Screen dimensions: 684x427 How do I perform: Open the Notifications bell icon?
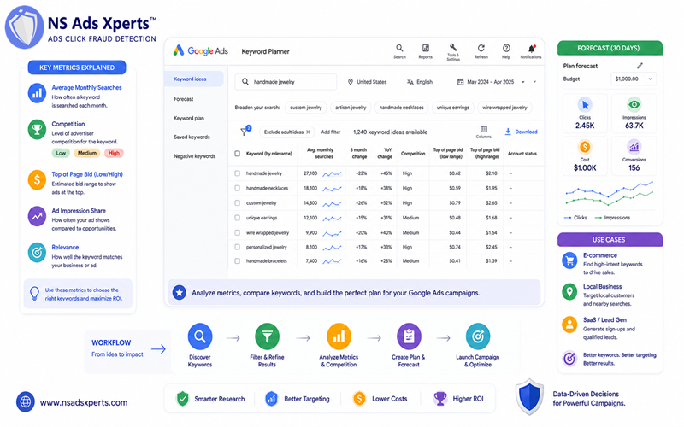pyautogui.click(x=531, y=49)
